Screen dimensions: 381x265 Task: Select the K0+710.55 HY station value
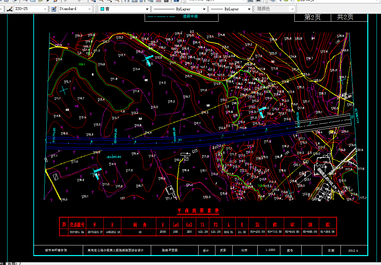coord(275,232)
